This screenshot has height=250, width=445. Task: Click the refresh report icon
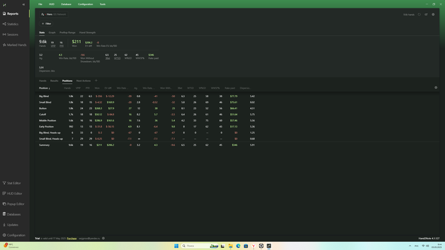point(419,15)
